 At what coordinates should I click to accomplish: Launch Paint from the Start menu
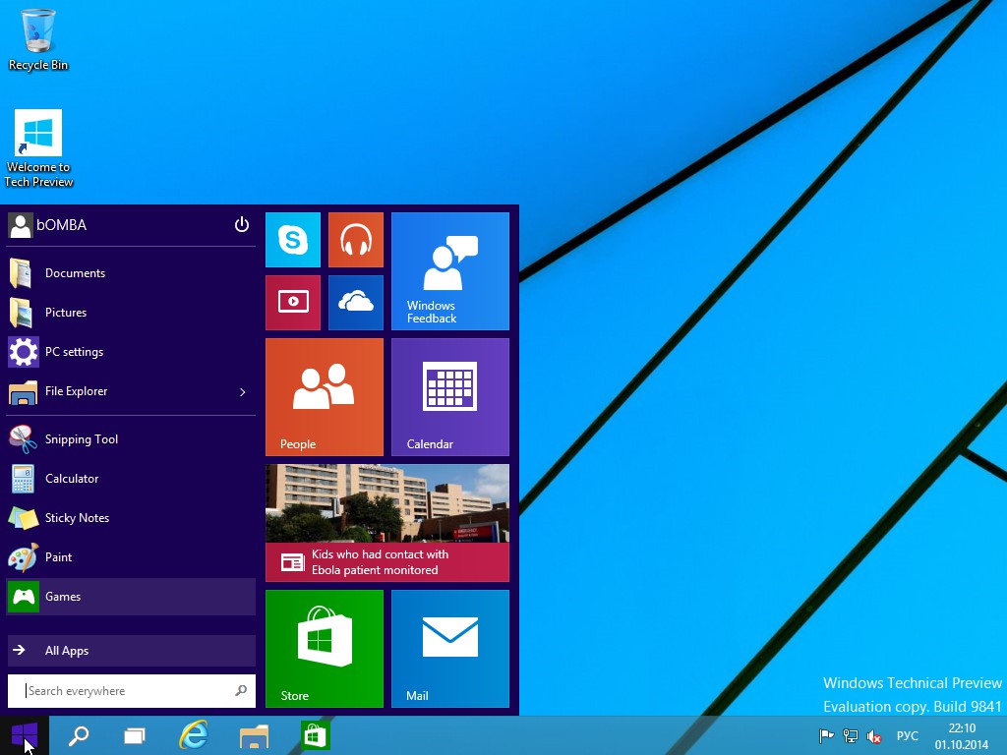(x=131, y=557)
